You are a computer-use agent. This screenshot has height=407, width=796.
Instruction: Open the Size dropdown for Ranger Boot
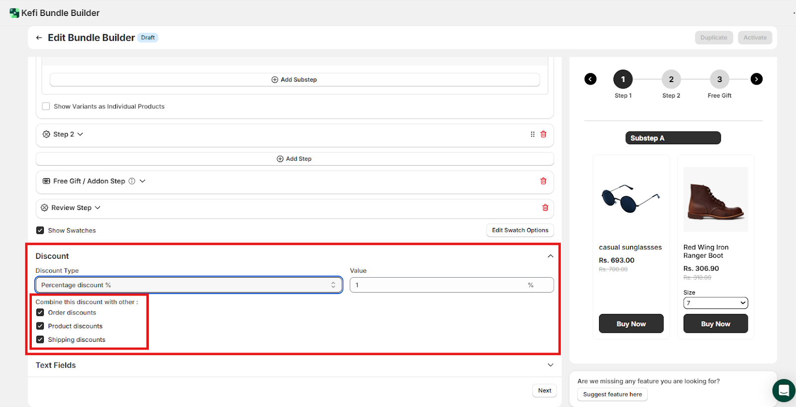point(715,303)
